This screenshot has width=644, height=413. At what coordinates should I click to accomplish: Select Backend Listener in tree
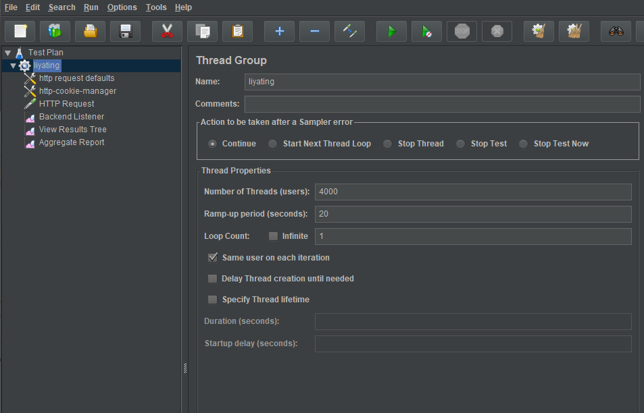pos(72,117)
